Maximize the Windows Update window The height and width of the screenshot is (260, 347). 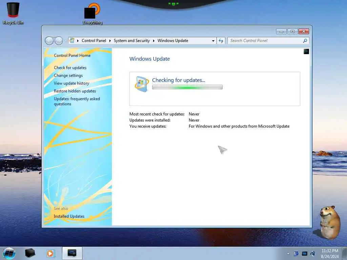(292, 31)
